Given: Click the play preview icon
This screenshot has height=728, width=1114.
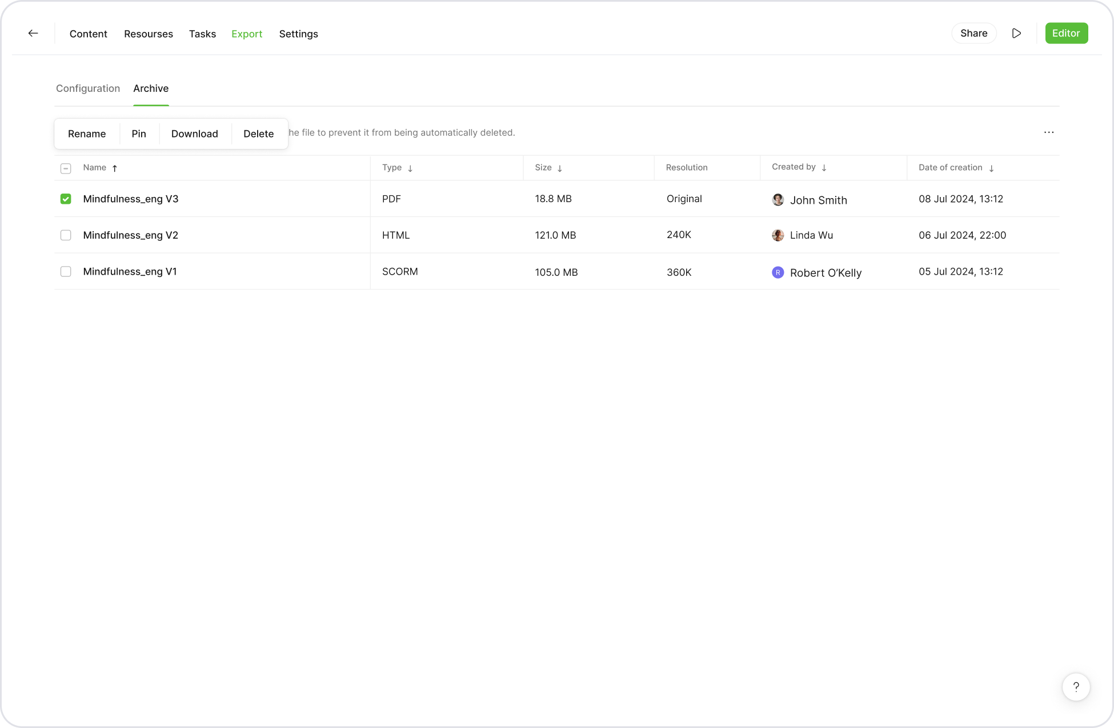Looking at the screenshot, I should coord(1016,34).
